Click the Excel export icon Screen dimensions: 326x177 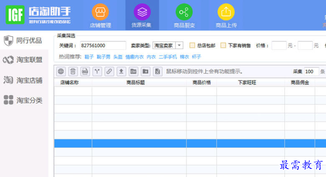click(x=158, y=71)
